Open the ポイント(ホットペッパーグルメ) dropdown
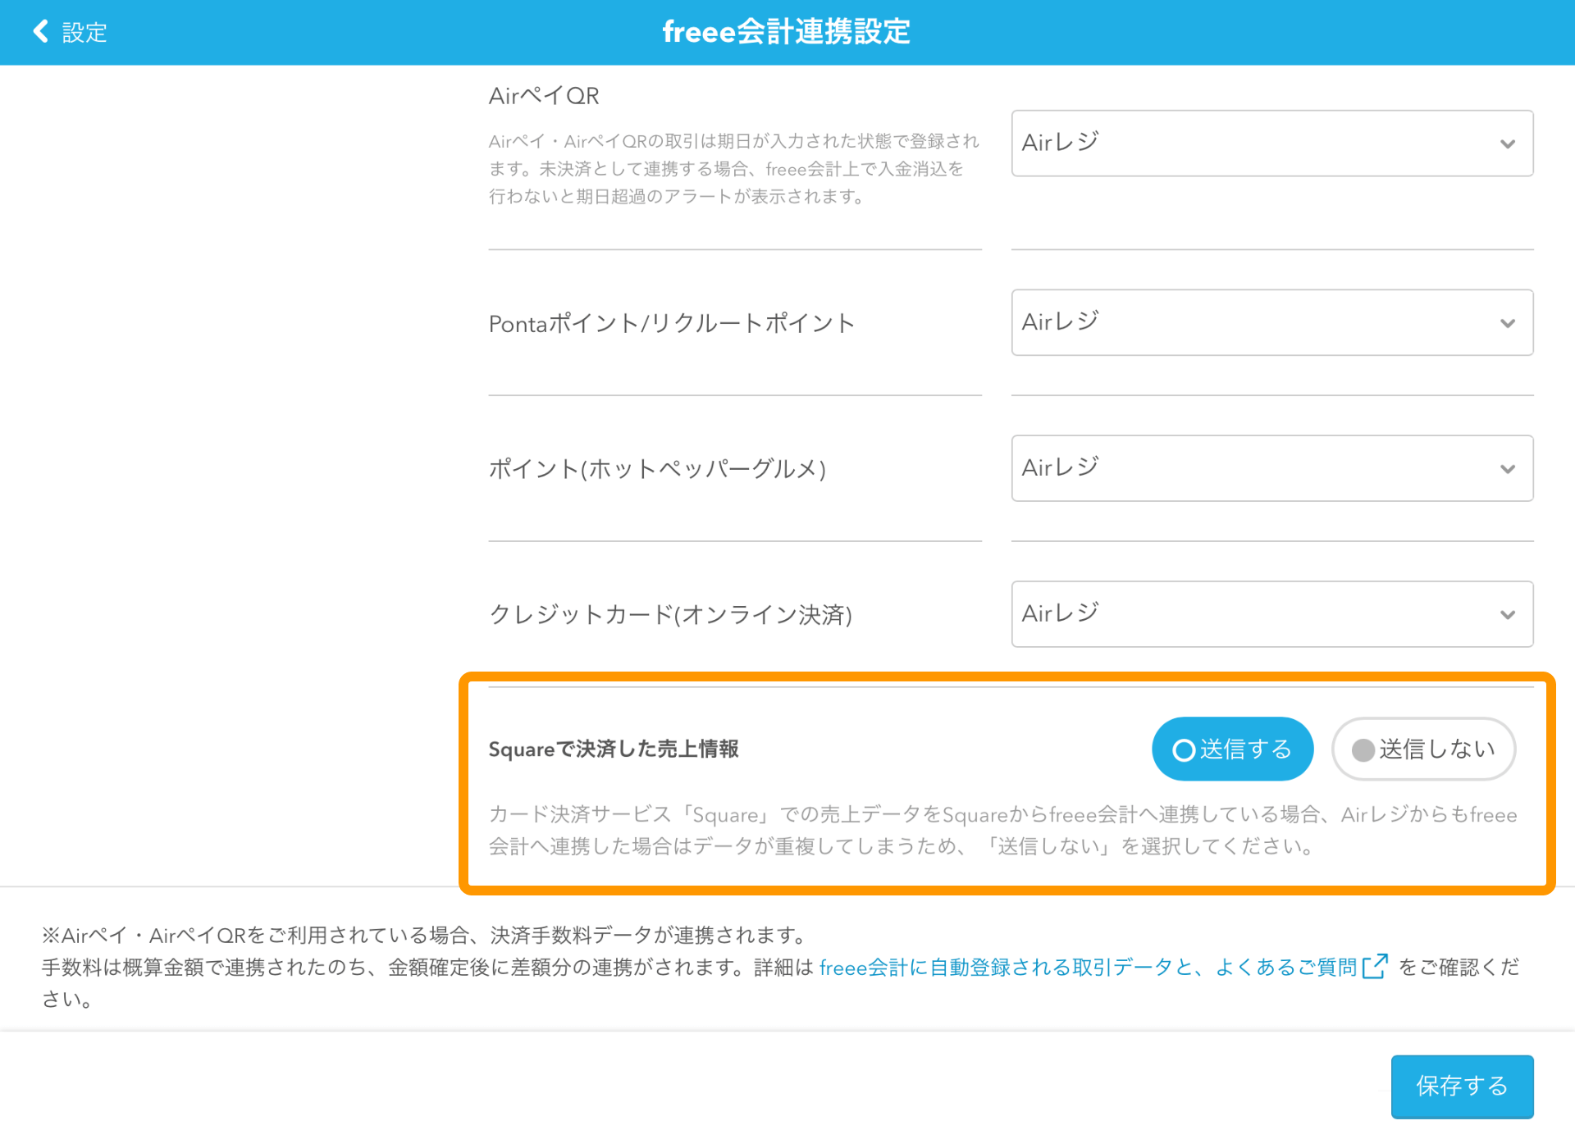 click(1272, 468)
